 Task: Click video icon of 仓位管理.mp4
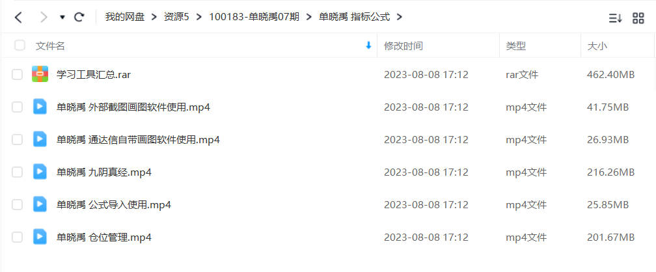(x=40, y=237)
